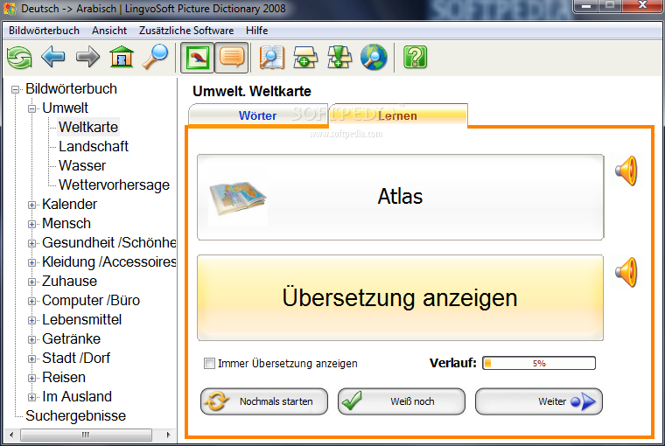665x446 pixels.
Task: Select the Reisen tree label
Action: (64, 377)
